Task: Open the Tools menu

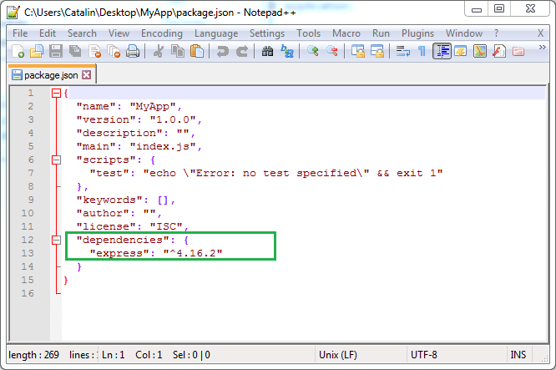Action: pyautogui.click(x=309, y=33)
